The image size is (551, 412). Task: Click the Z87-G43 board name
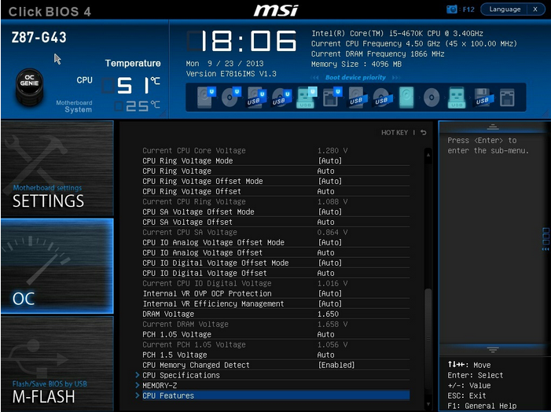[x=39, y=38]
